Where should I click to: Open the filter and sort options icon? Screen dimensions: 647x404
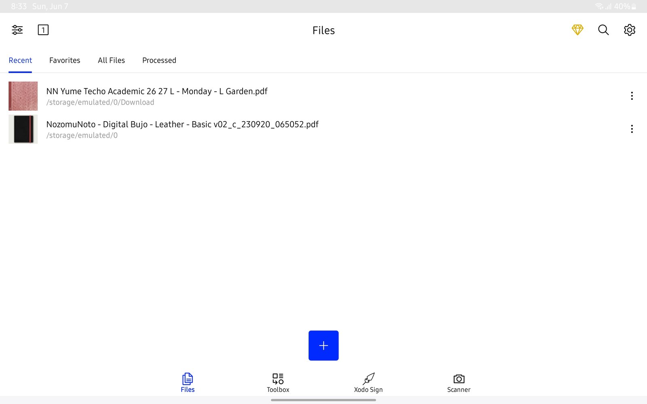point(17,30)
